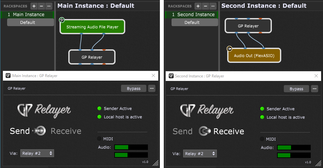
Task: Bypass the Main Instance GP Relayer
Action: pyautogui.click(x=133, y=88)
